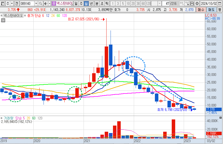
Task: Choose the 10 interval button
Action: (x=128, y=3)
